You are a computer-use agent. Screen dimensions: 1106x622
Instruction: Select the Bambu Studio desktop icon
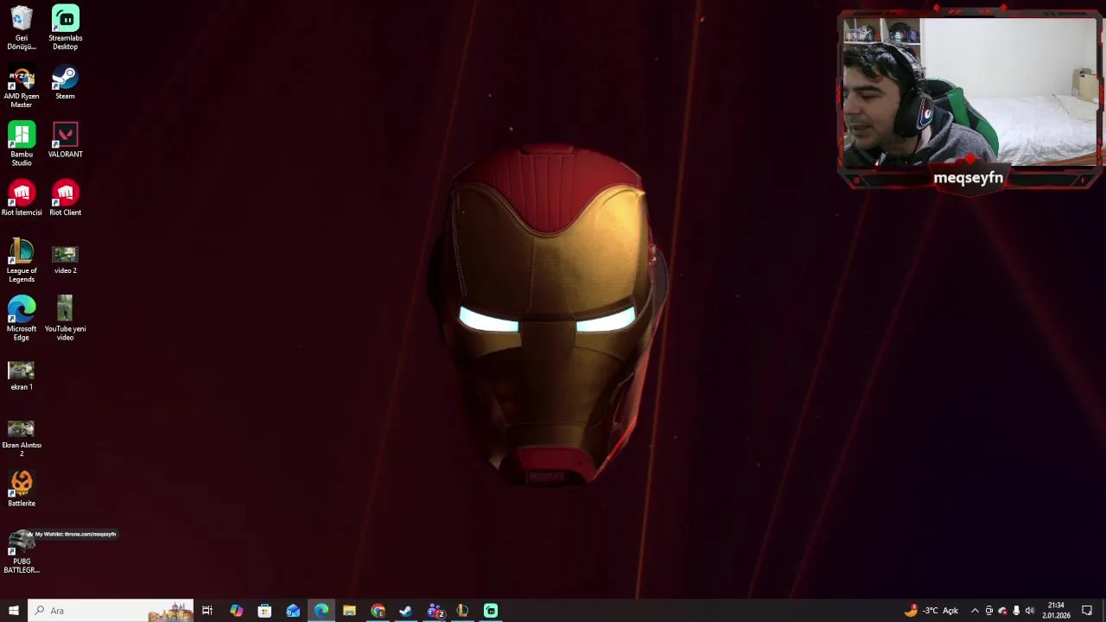pos(22,144)
